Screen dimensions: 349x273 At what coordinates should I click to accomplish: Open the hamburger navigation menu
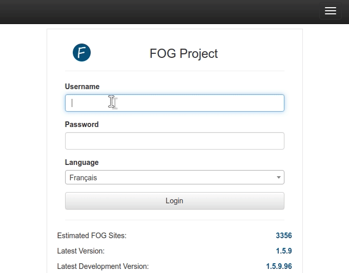pos(331,11)
